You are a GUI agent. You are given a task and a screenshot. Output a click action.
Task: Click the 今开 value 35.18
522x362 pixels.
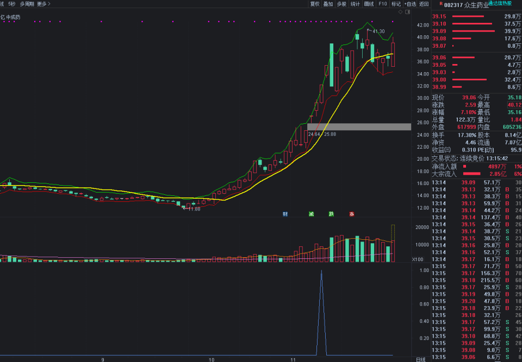tap(514, 98)
